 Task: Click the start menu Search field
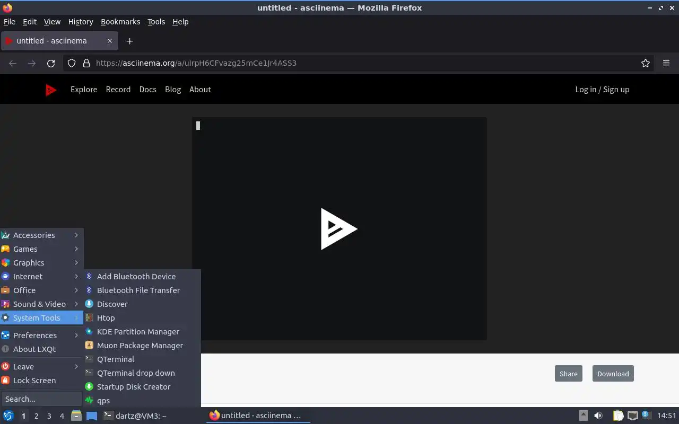tap(41, 399)
